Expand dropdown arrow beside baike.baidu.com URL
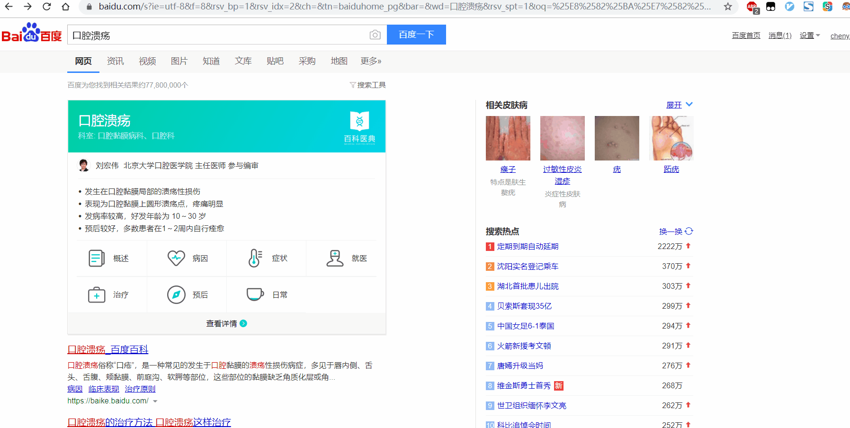The width and height of the screenshot is (850, 428). (155, 401)
